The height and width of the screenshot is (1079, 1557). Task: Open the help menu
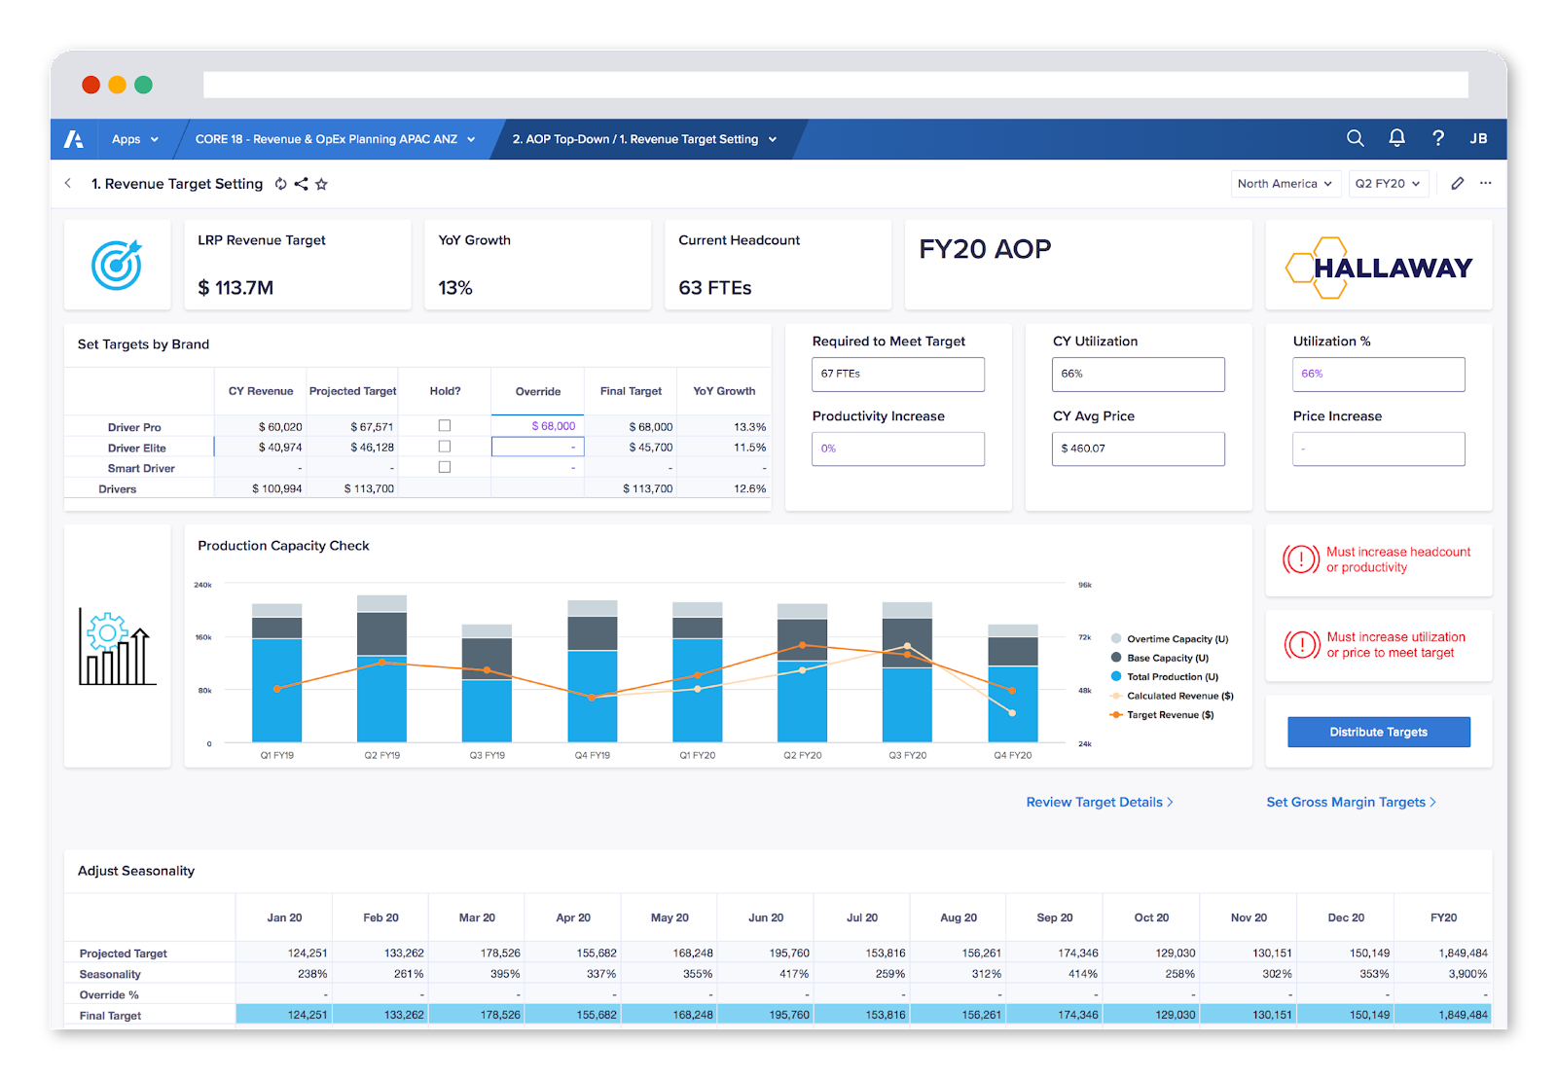point(1438,138)
